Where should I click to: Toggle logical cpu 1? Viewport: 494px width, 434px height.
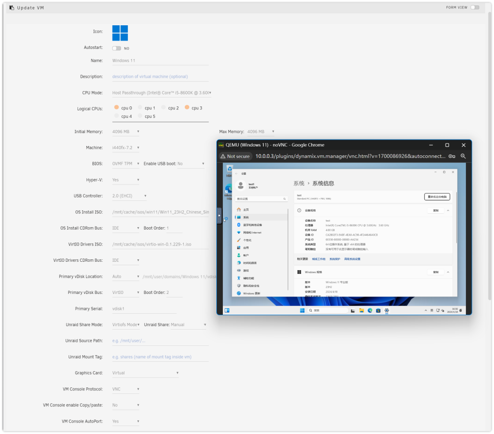tap(140, 107)
